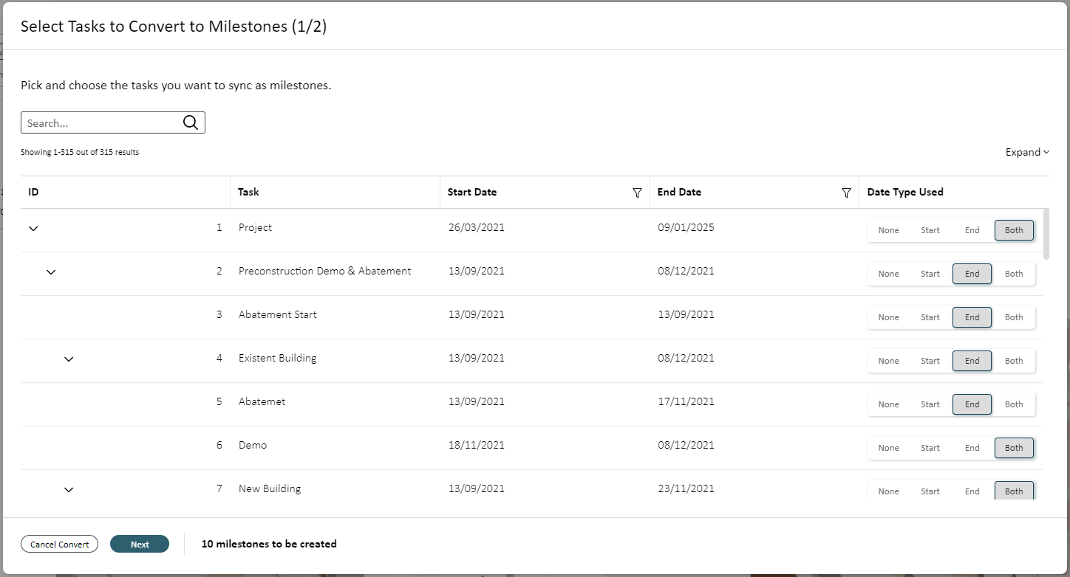Click the Existent Building task name

(277, 358)
